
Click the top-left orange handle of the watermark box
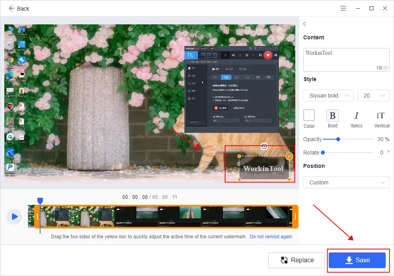click(239, 156)
